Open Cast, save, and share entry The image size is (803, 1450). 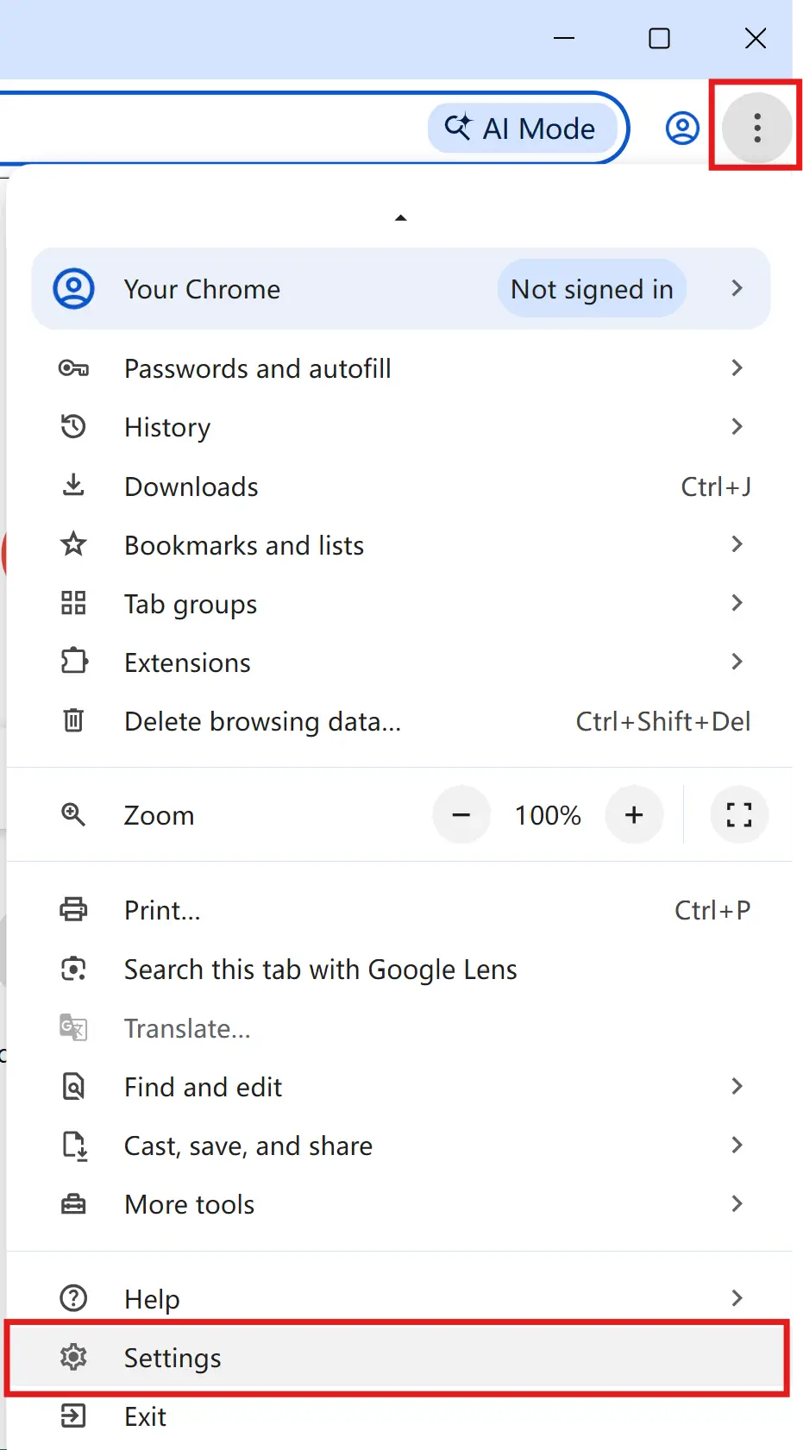(400, 1146)
